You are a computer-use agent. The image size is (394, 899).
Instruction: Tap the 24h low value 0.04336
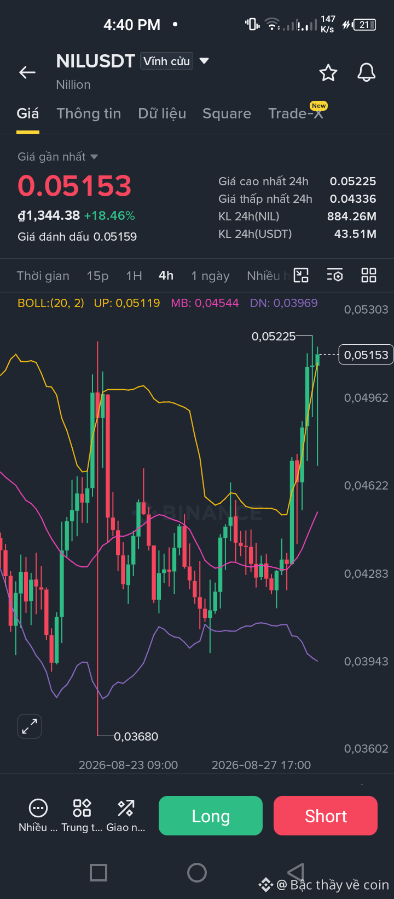point(353,199)
